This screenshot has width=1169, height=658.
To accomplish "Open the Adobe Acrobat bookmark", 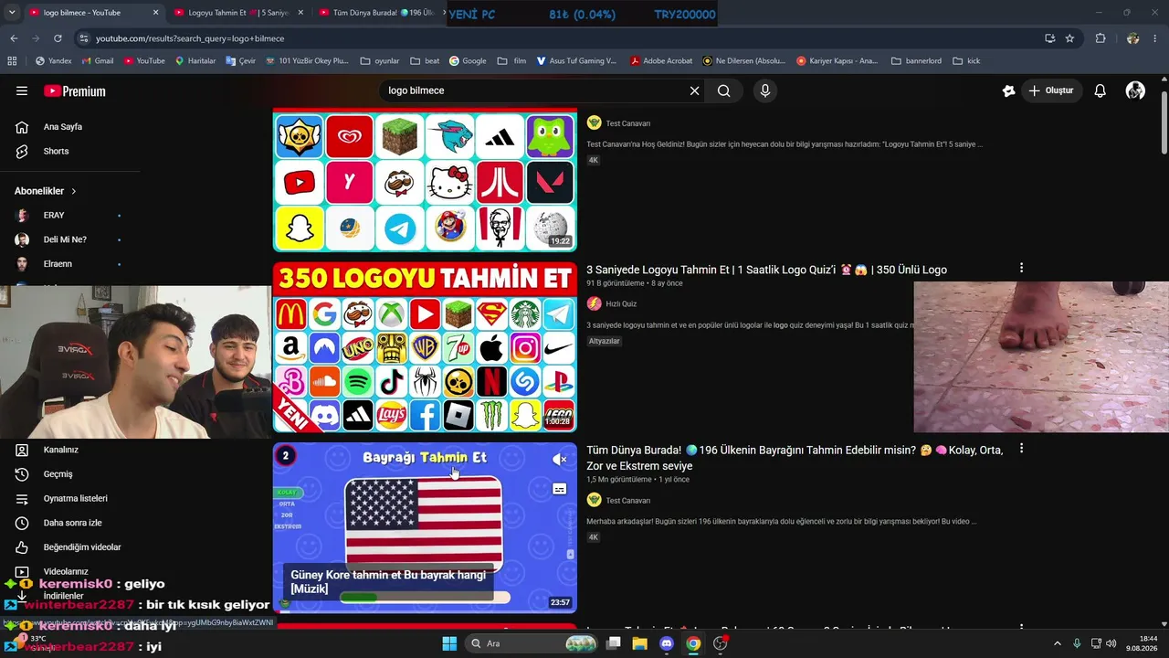I will [660, 61].
